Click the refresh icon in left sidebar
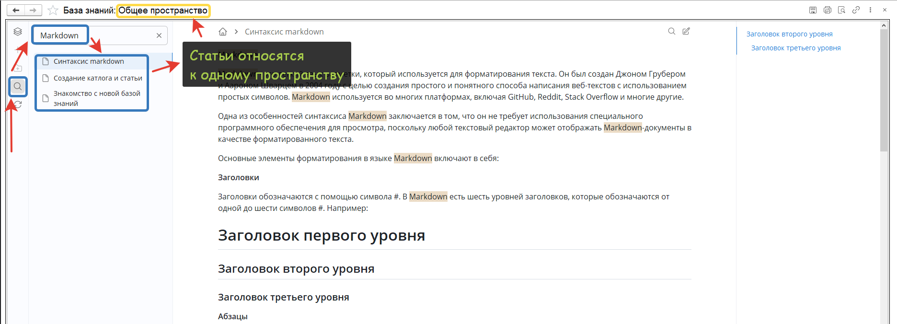Image resolution: width=897 pixels, height=324 pixels. (18, 104)
